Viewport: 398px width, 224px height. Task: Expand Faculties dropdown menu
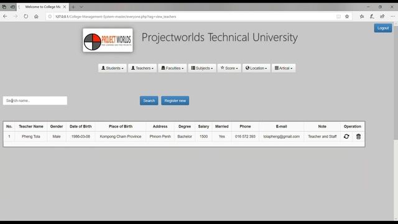point(172,68)
